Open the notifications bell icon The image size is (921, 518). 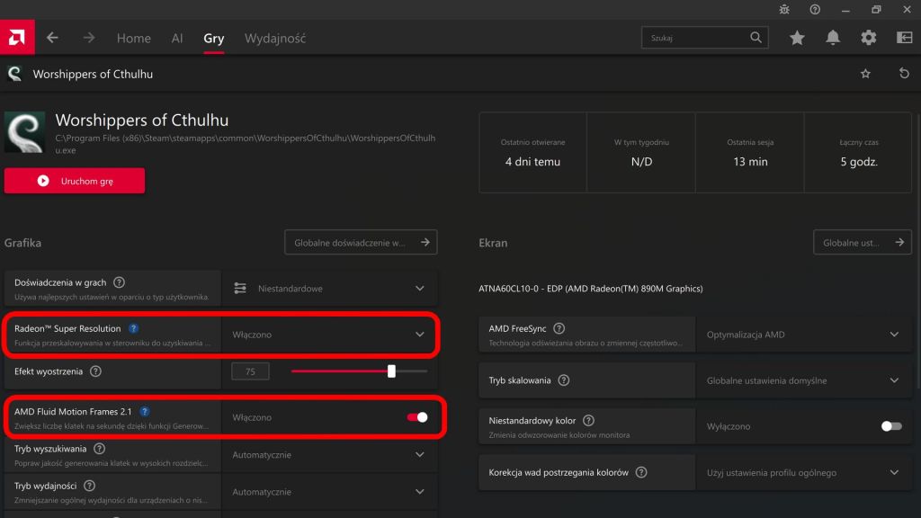(x=833, y=38)
